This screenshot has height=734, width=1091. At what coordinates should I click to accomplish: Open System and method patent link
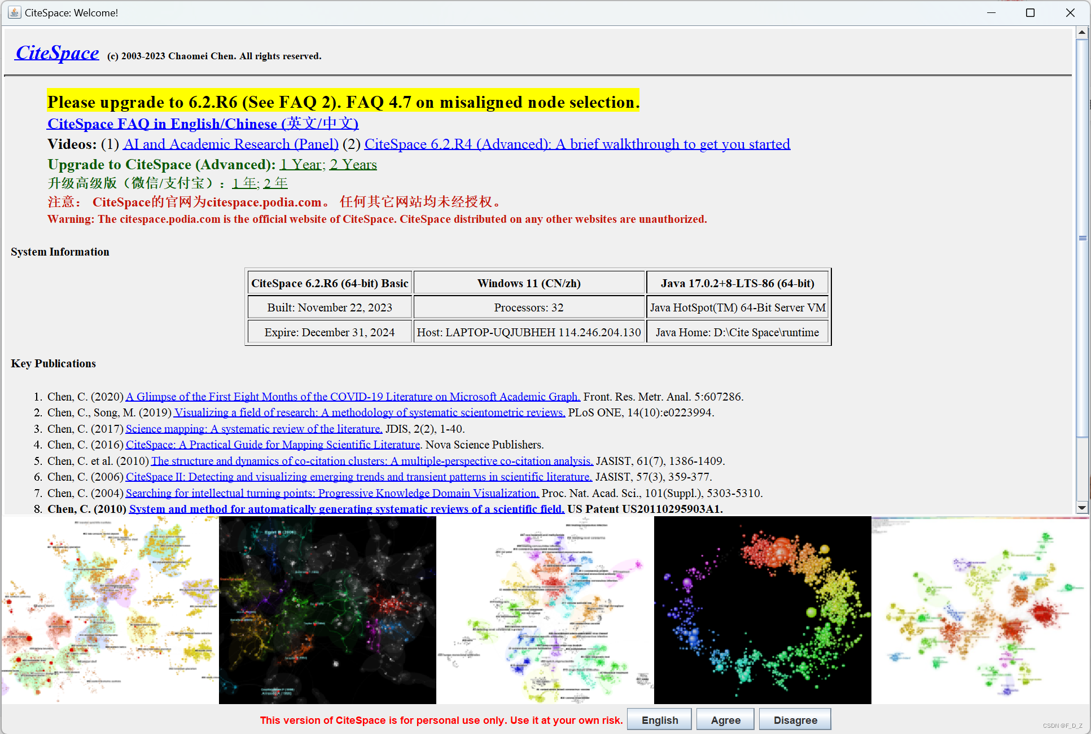click(347, 509)
